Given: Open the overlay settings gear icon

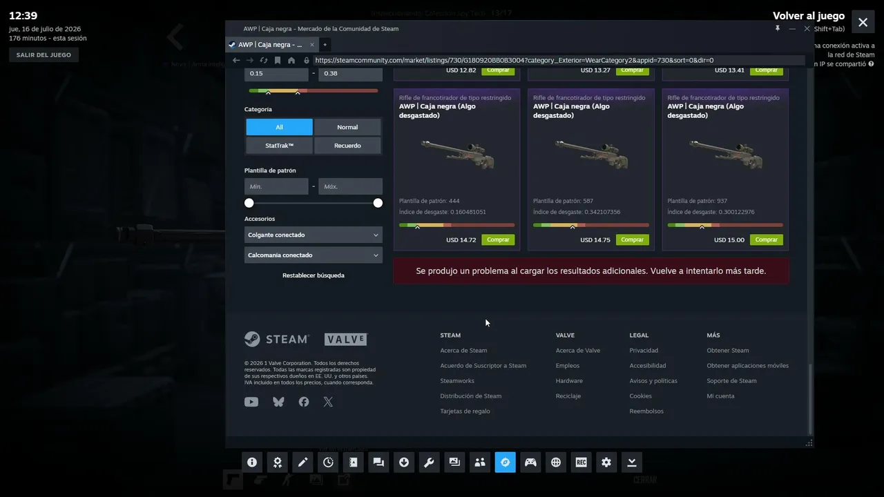Looking at the screenshot, I should tap(606, 462).
